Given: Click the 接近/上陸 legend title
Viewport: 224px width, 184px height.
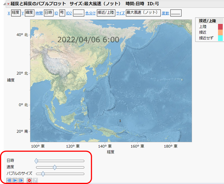Looking at the screenshot, I should 207,21.
